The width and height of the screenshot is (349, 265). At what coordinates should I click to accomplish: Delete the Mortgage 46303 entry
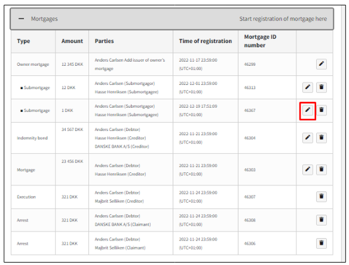point(321,170)
